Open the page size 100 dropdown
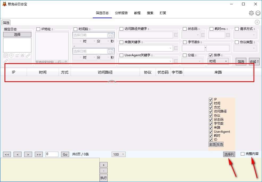The height and width of the screenshot is (182, 262). (x=119, y=154)
